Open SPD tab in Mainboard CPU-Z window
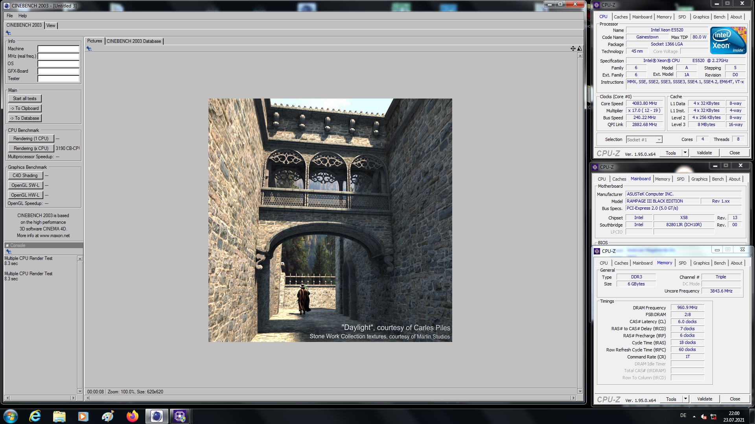755x424 pixels. click(x=681, y=179)
